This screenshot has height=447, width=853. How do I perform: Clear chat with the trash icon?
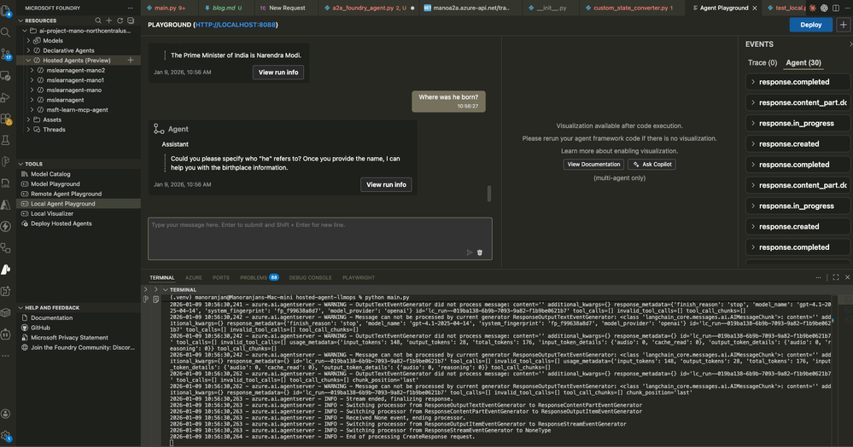tap(480, 253)
